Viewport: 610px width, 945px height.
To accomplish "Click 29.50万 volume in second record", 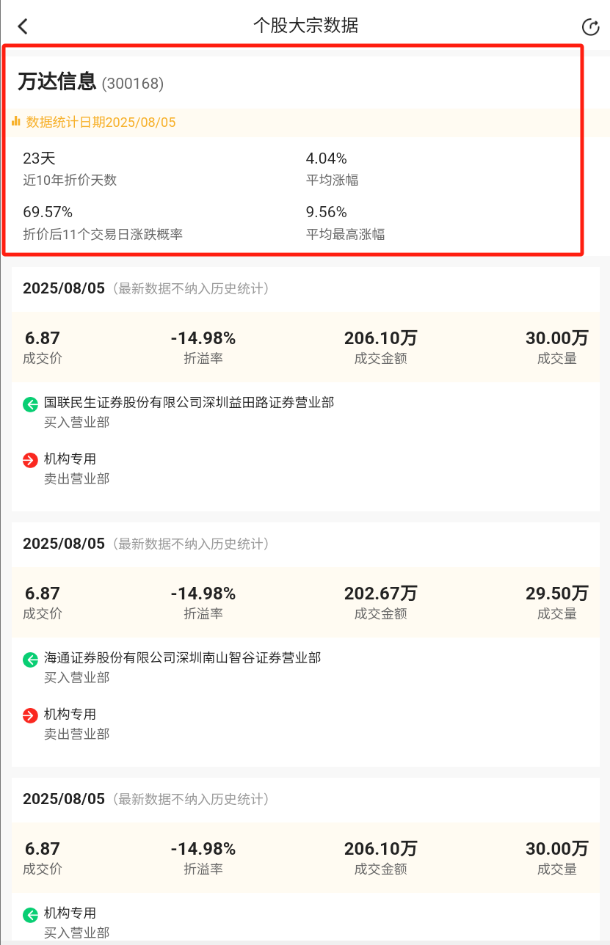I will (x=557, y=593).
